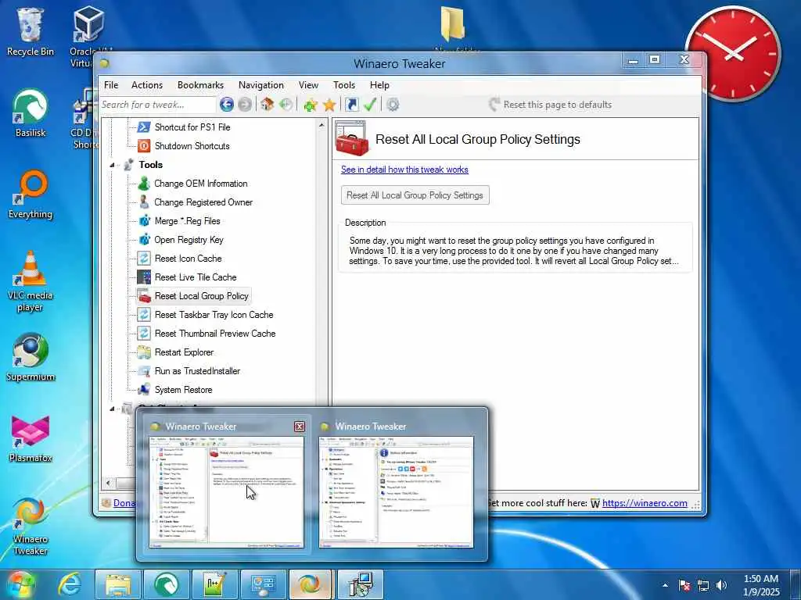Select Shutdown Shortcuts in the tree
This screenshot has height=600, width=801.
click(x=192, y=146)
